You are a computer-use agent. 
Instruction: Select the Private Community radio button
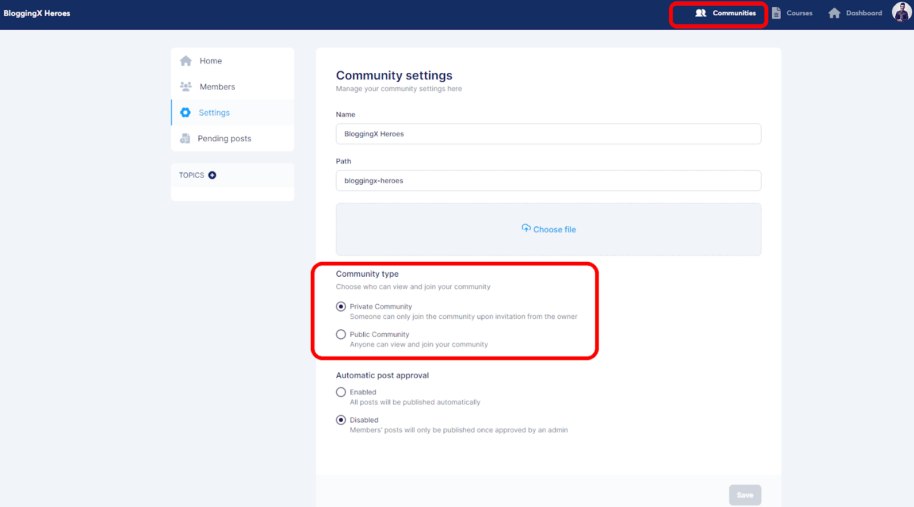(341, 306)
